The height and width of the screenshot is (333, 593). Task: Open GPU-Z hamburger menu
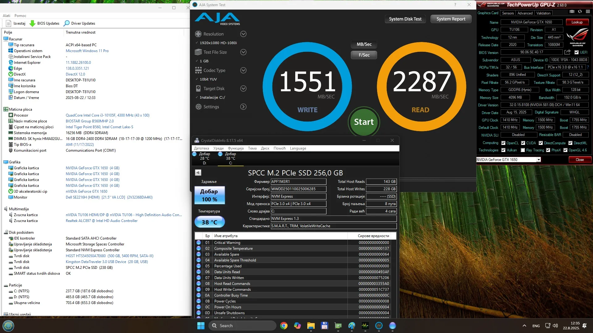(x=588, y=12)
